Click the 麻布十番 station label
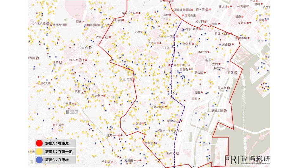Screen dimensions: 298x168 (179, 65)
